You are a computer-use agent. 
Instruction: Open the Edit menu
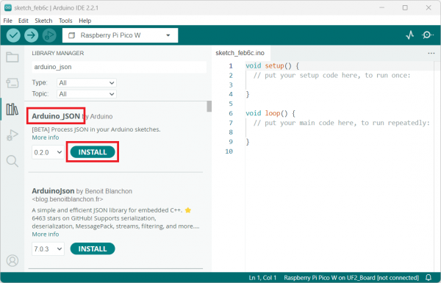[x=24, y=21]
